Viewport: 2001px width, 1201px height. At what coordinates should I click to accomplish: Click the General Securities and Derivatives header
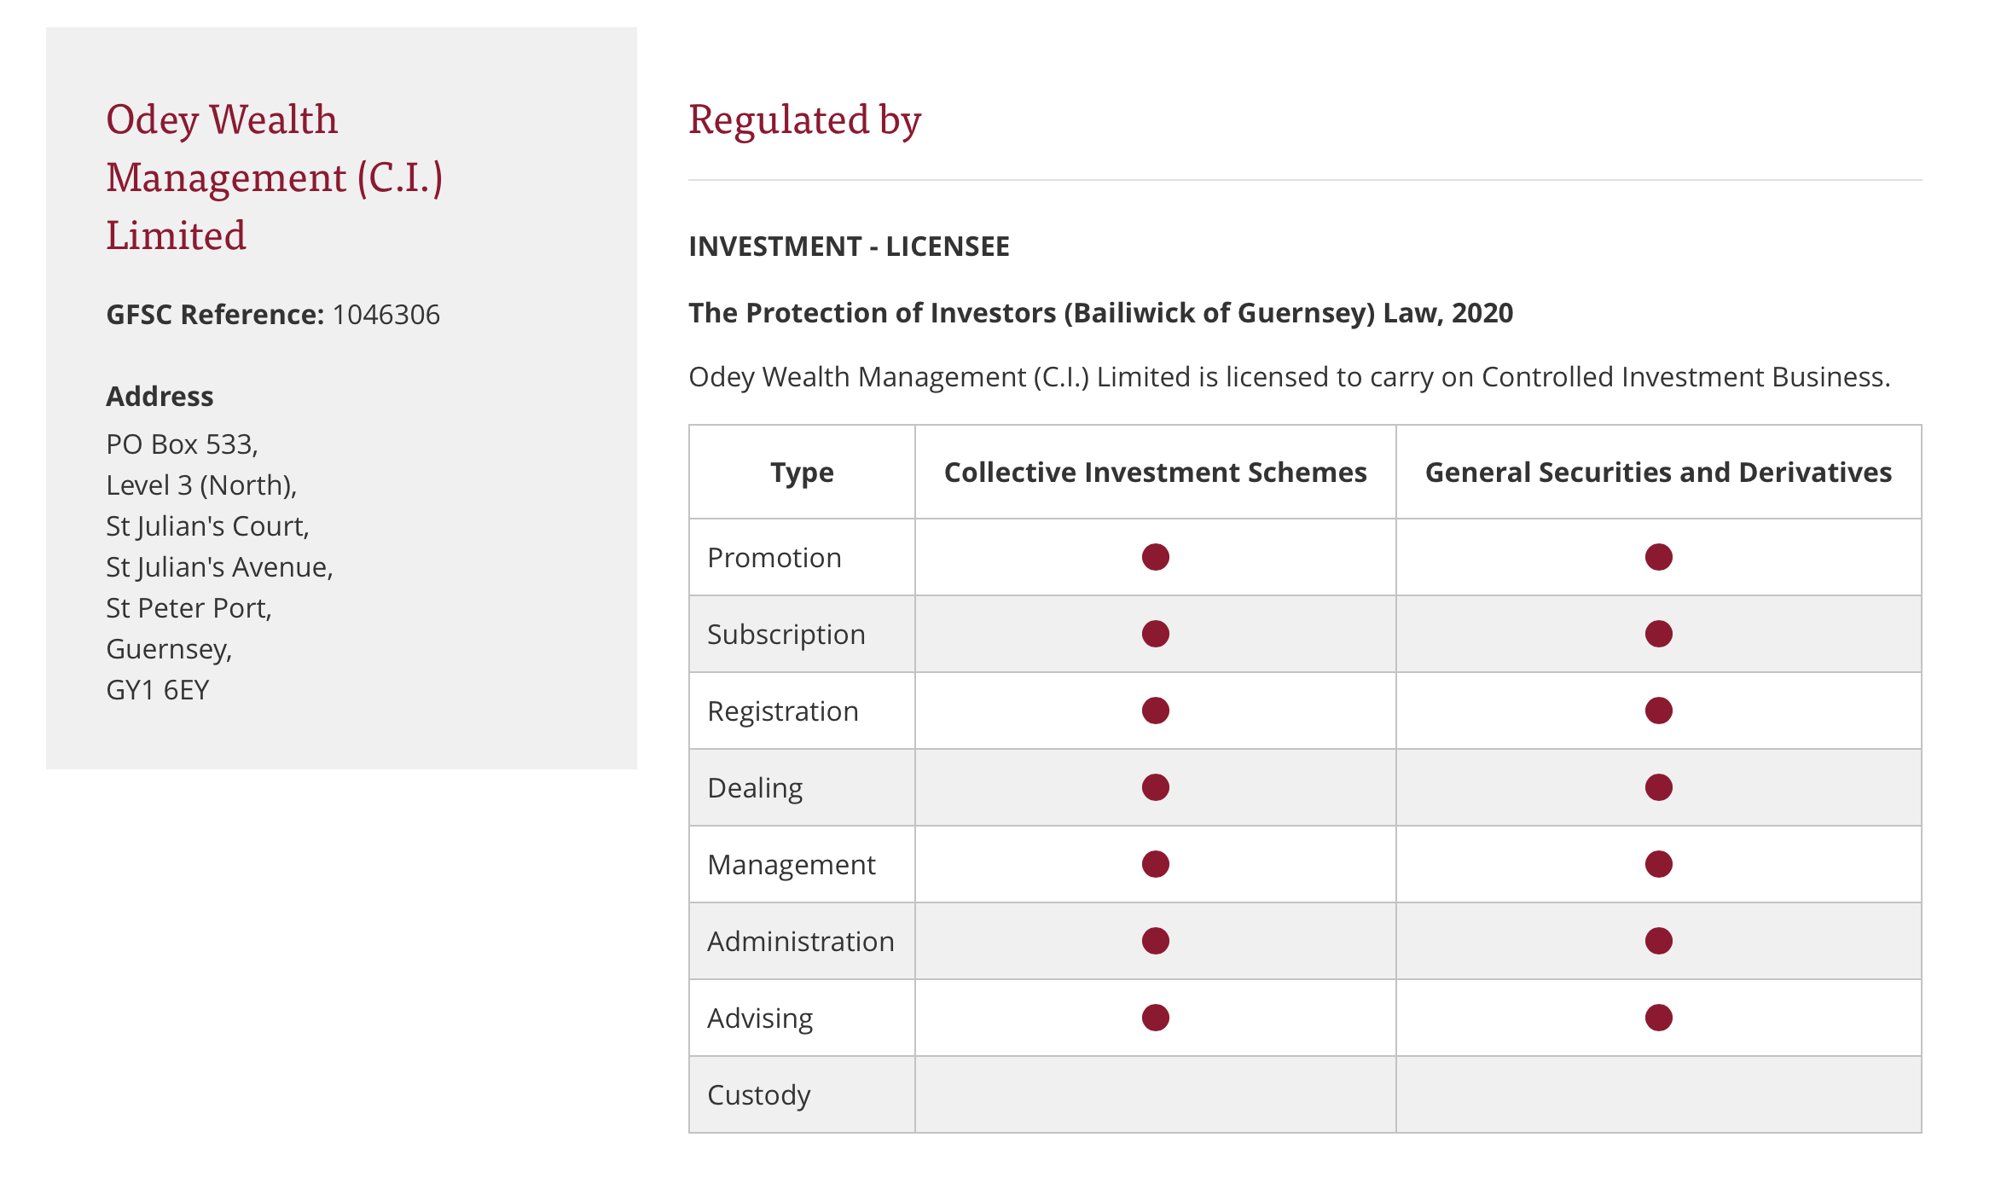point(1658,473)
